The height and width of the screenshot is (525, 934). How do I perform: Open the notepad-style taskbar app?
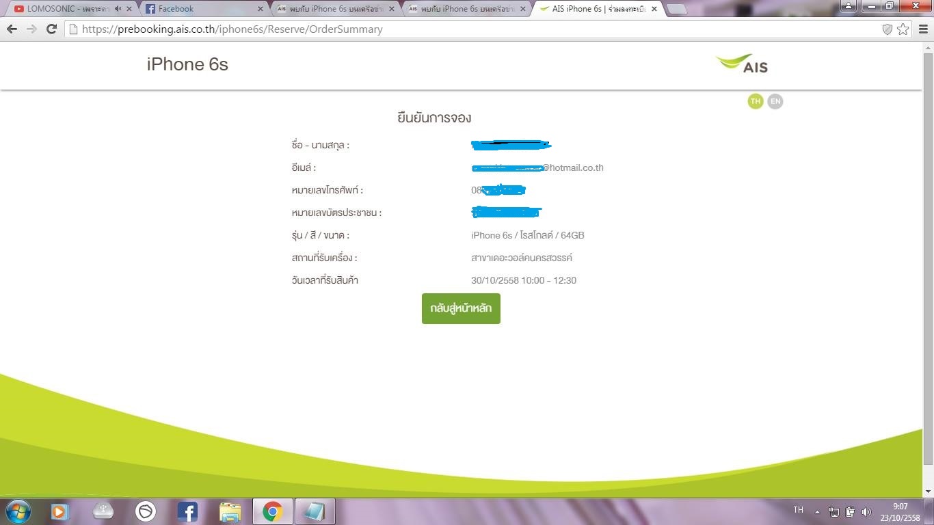click(x=315, y=511)
